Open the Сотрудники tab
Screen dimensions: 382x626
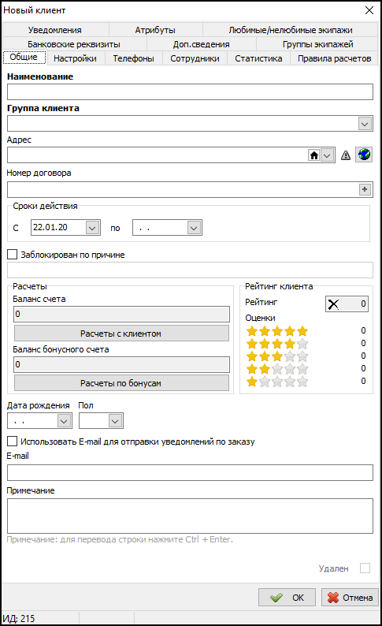click(x=195, y=58)
